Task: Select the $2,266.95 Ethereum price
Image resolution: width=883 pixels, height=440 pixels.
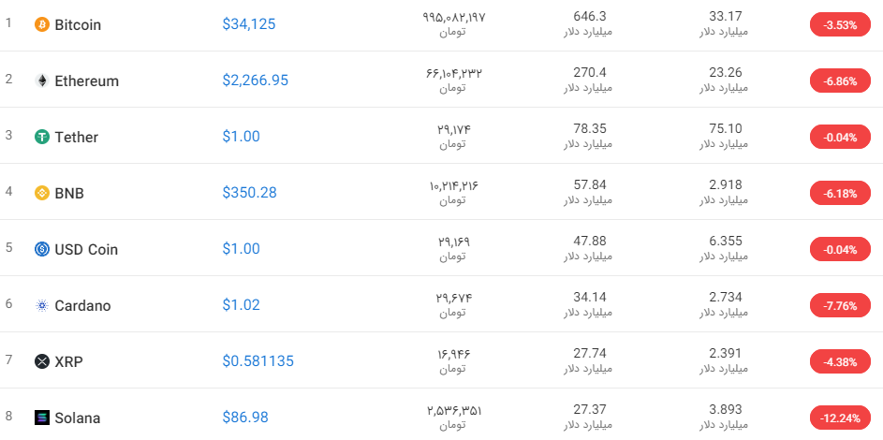Action: coord(255,81)
